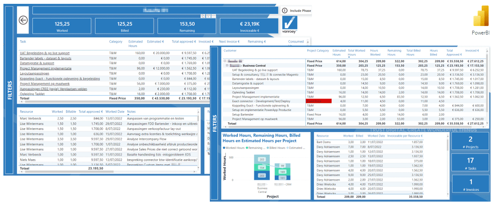The height and width of the screenshot is (205, 494).
Task: Open the FILTERS pane in left report
Action: point(9,91)
